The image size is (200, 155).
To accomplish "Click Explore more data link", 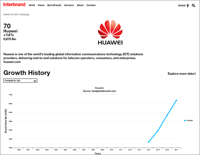I will [182, 73].
